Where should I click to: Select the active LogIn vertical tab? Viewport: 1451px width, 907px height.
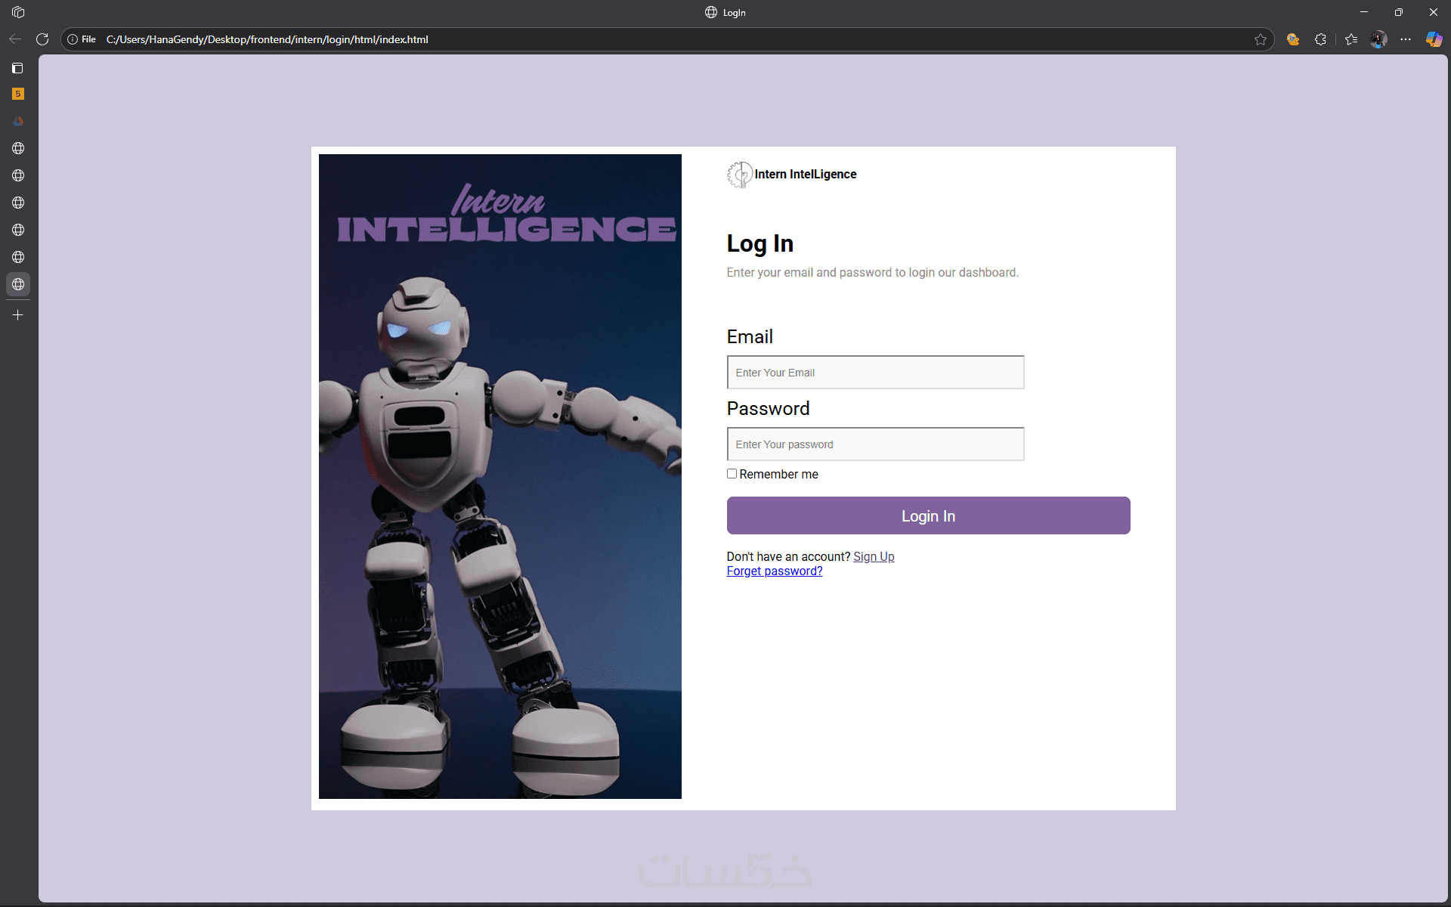tap(18, 284)
